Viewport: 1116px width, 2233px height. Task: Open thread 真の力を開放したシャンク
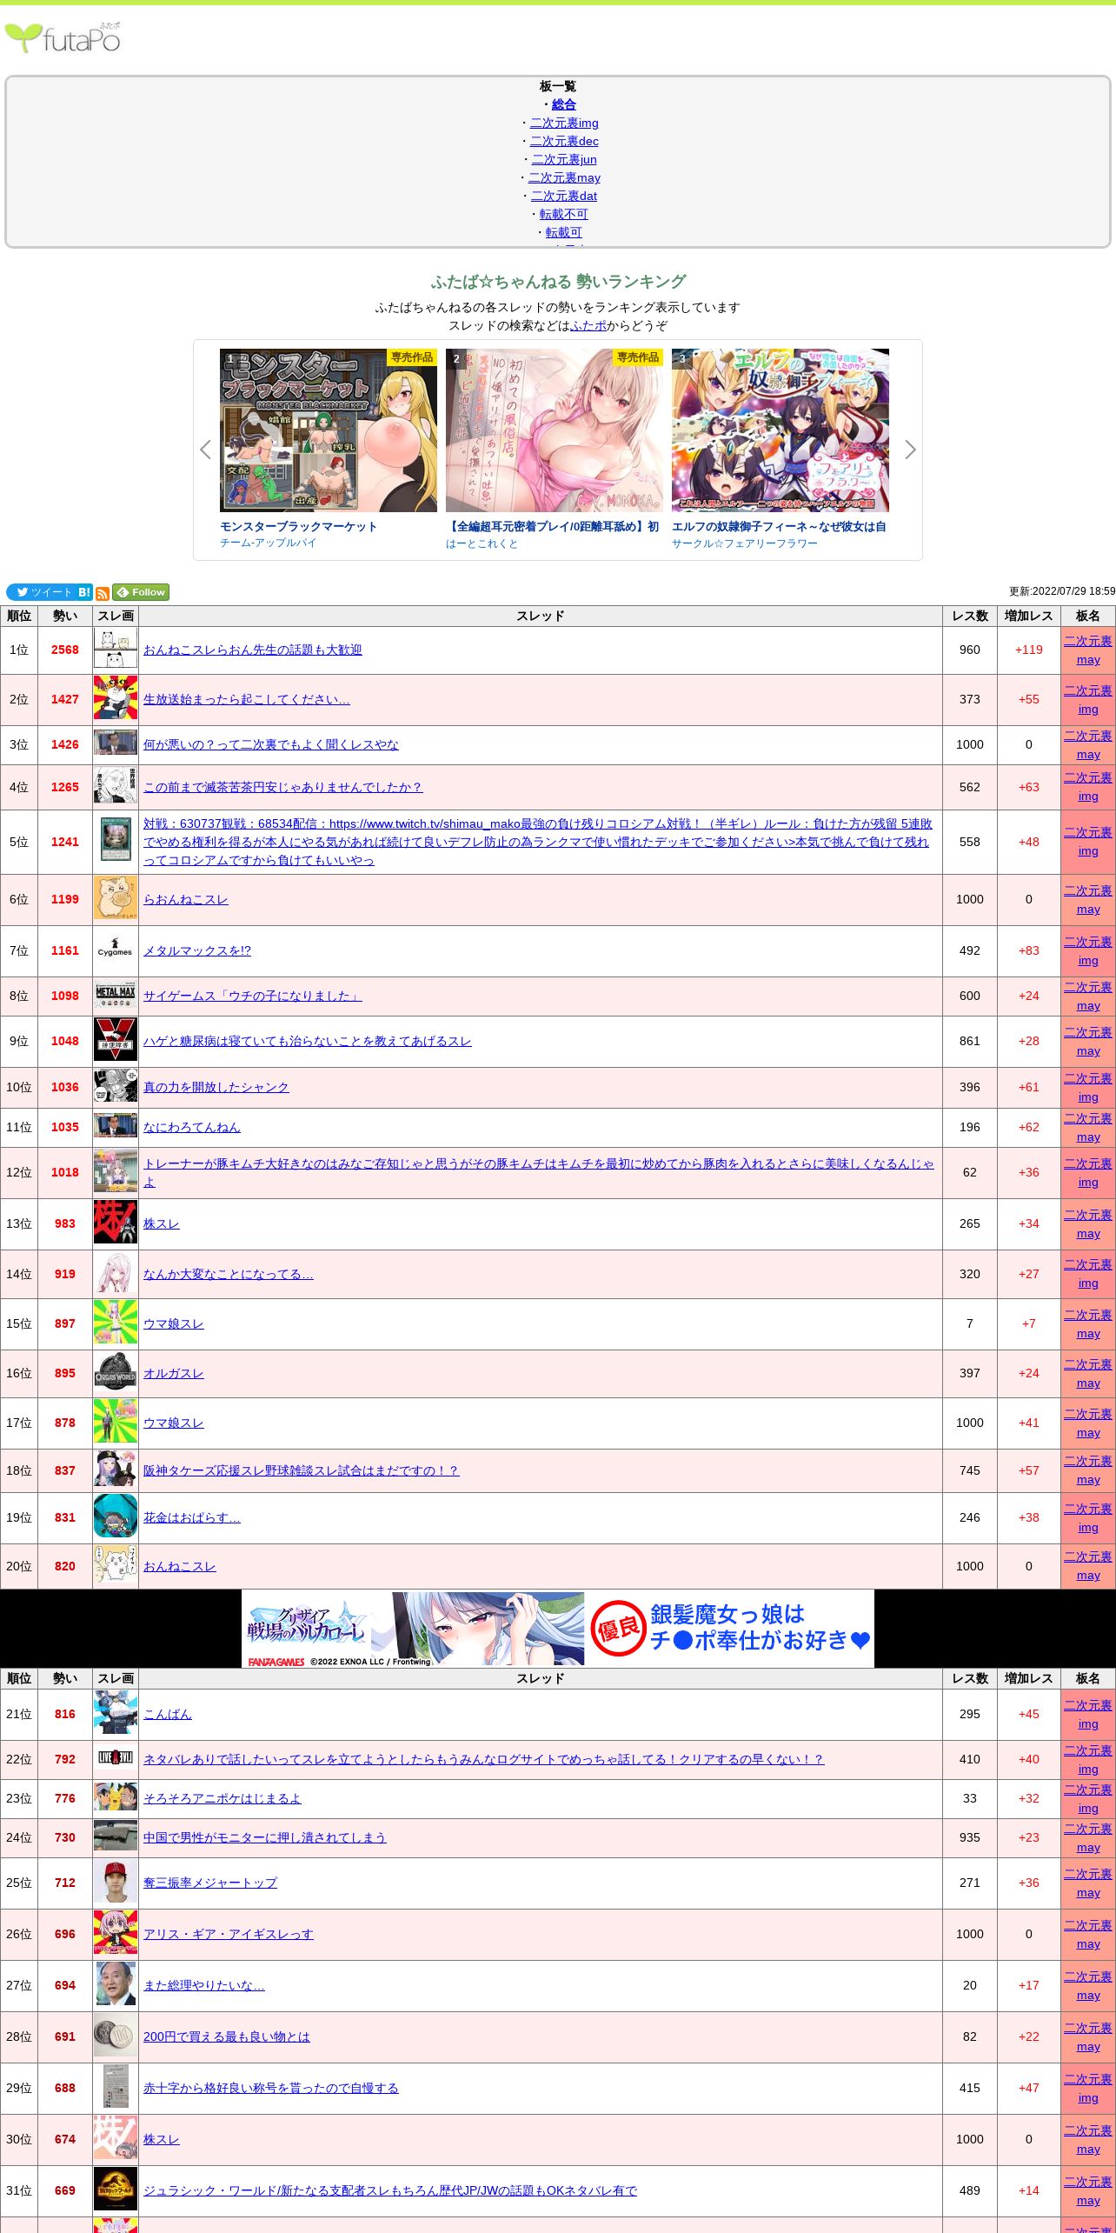[216, 1087]
